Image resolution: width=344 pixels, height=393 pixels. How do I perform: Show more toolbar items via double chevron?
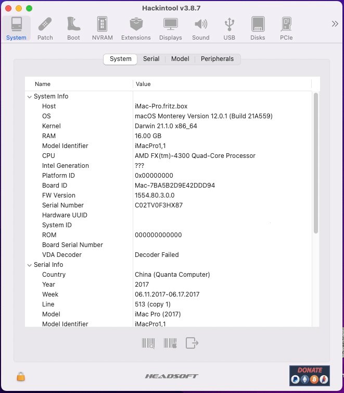click(335, 24)
